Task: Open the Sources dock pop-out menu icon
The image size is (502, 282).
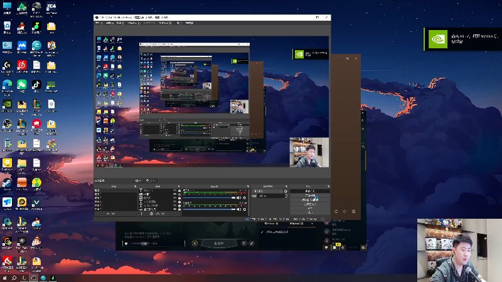Action: (179, 186)
